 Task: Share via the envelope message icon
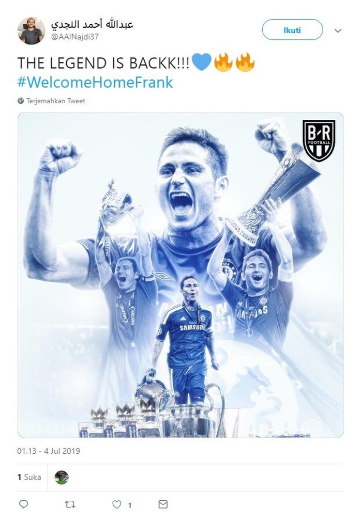point(163,504)
